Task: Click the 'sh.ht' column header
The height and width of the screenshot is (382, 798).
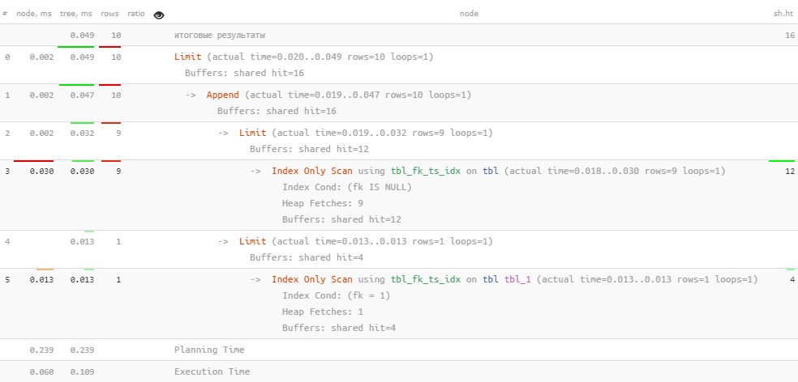Action: coord(783,14)
